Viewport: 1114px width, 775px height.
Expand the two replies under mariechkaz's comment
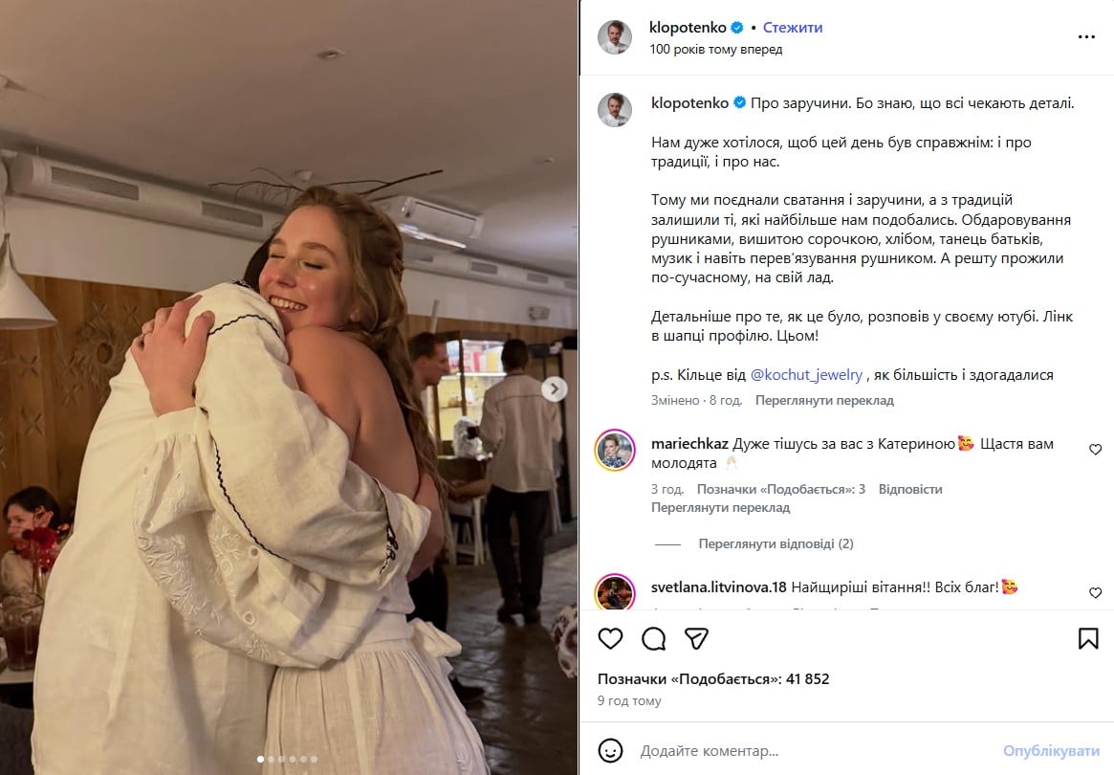[775, 543]
